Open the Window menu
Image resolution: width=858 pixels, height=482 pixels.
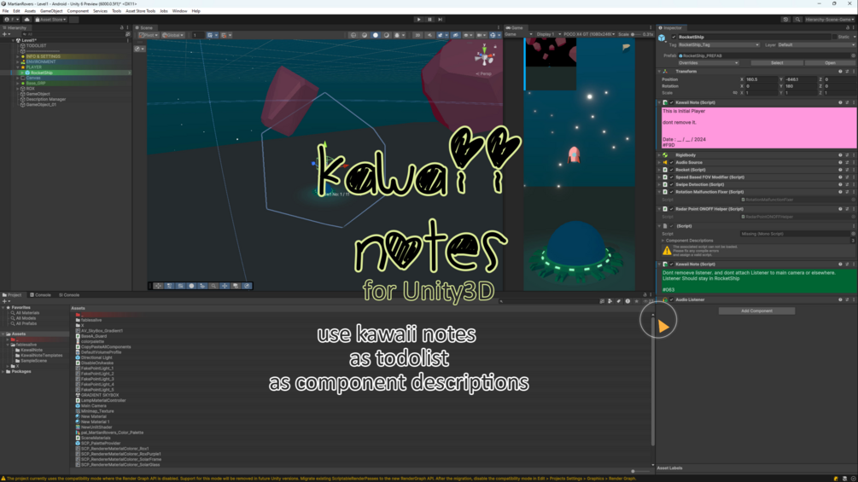point(179,11)
